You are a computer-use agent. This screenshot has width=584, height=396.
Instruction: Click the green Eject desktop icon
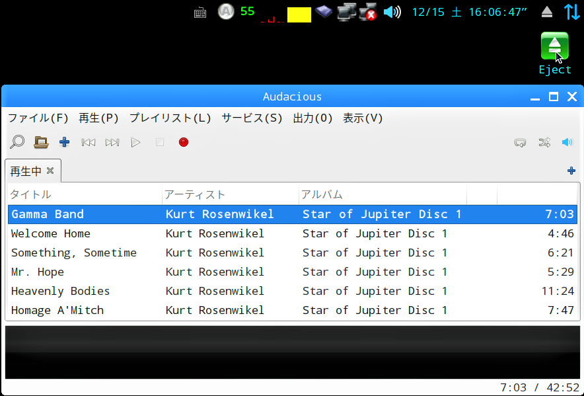tap(554, 54)
